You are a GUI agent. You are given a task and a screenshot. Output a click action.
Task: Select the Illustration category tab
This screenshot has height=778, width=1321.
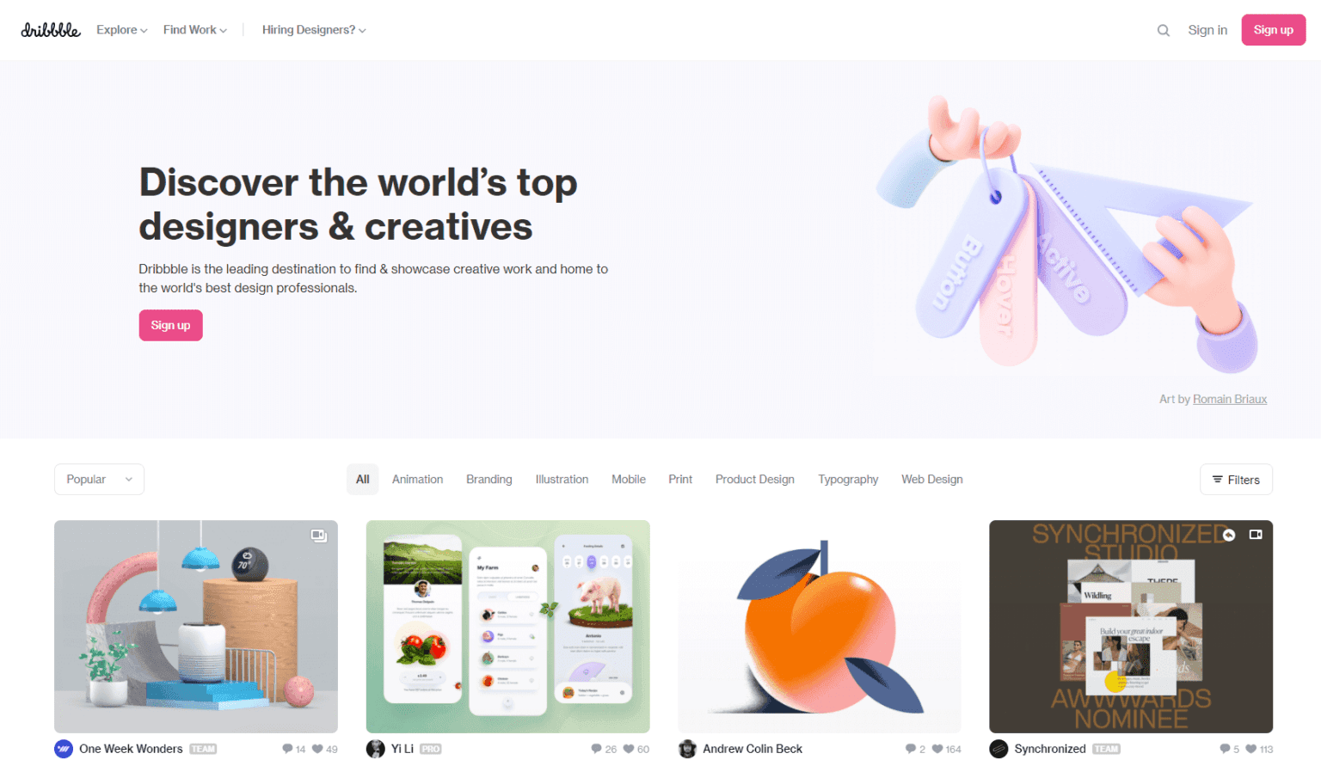click(562, 480)
